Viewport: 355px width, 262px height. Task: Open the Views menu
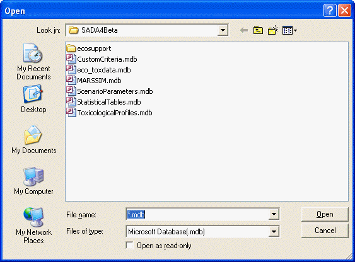click(x=289, y=30)
